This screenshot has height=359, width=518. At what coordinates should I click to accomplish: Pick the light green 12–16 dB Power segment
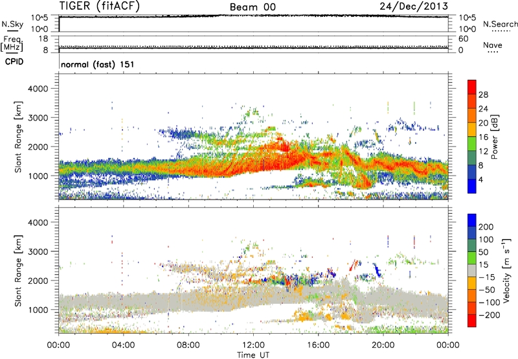tap(472, 144)
